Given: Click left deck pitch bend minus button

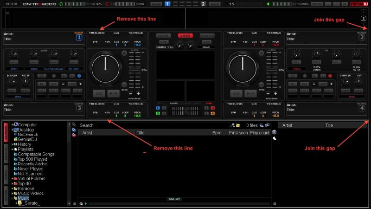Looking at the screenshot, I should (131, 94).
